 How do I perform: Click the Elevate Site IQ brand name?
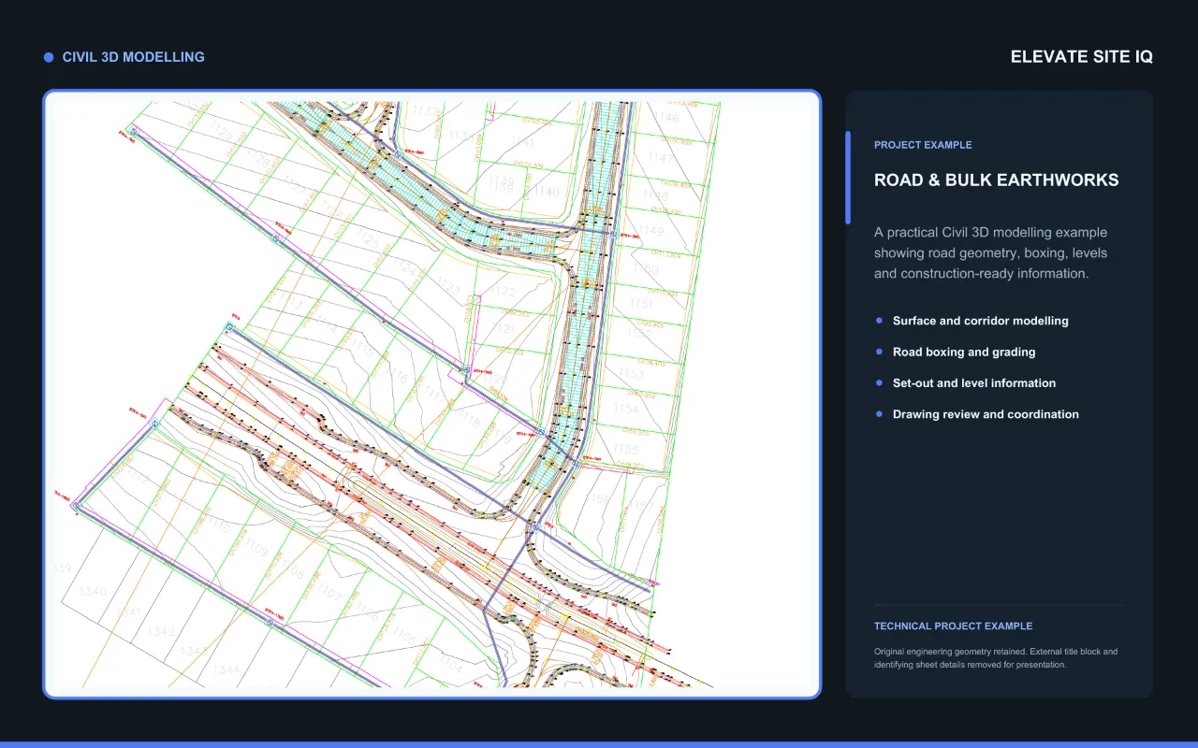(1082, 57)
